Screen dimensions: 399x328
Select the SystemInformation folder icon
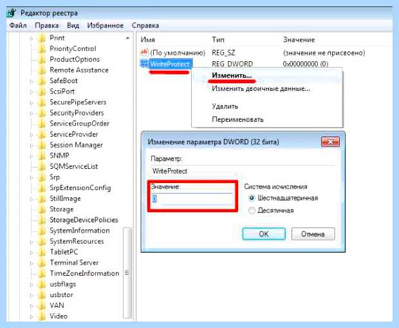[42, 231]
